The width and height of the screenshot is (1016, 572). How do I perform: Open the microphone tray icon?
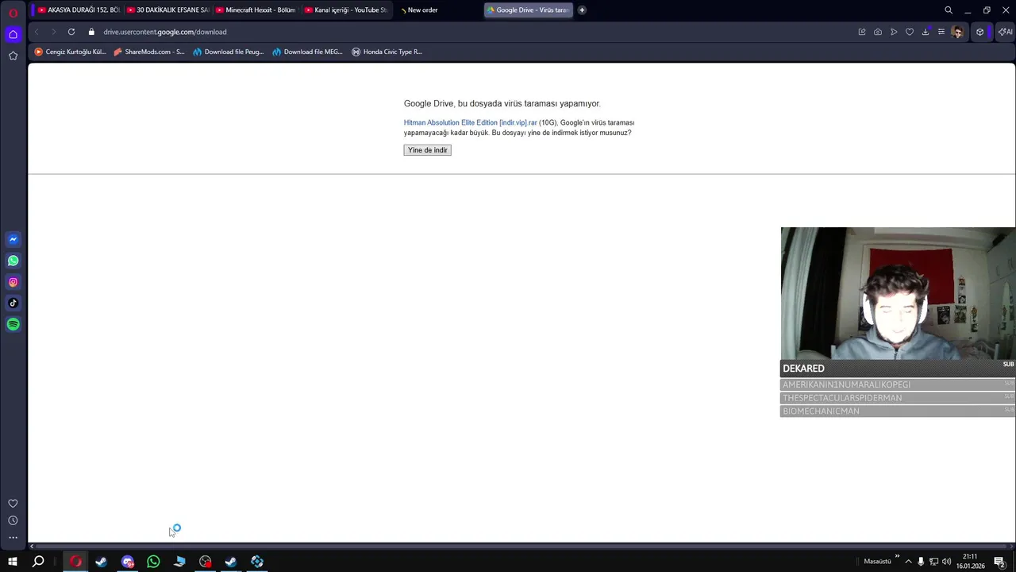coord(921,562)
